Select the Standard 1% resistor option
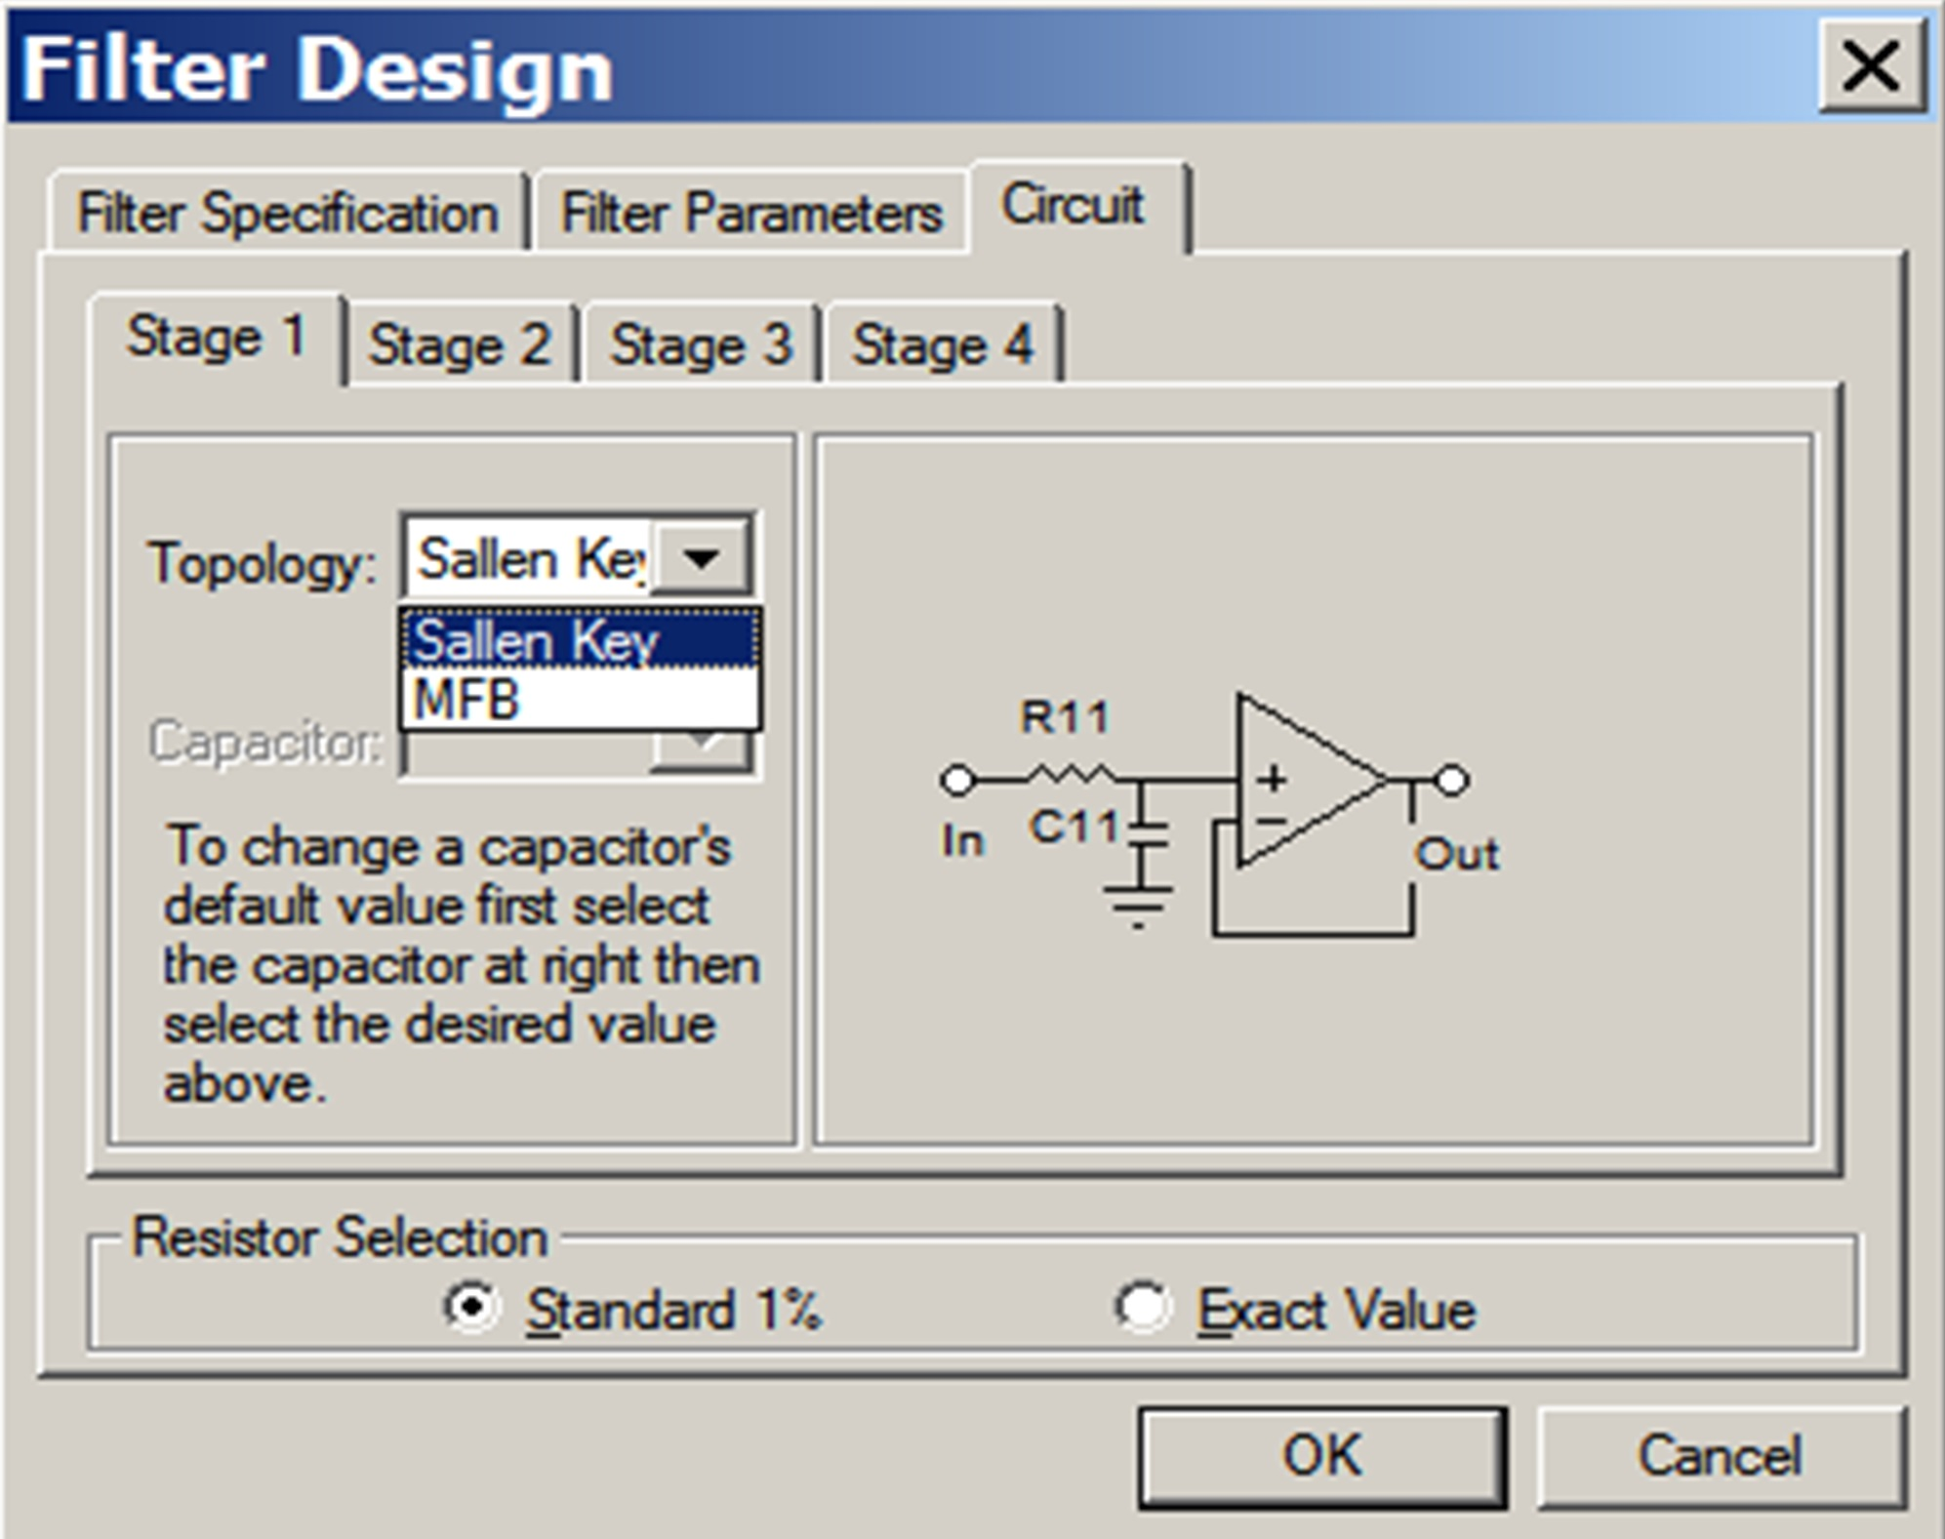Viewport: 1945px width, 1539px height. click(x=475, y=1310)
